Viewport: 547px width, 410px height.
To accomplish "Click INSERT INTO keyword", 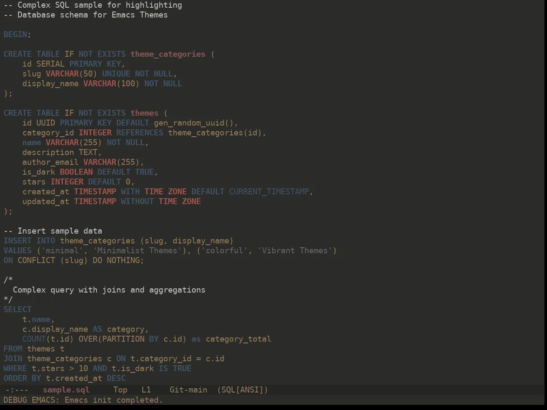I will pos(29,241).
